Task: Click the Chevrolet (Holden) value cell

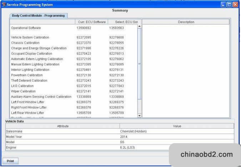Action: [177, 131]
